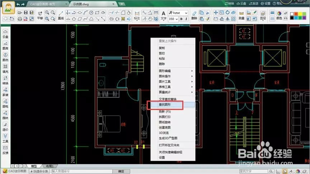Export drawing to PDF icon

pos(25,19)
